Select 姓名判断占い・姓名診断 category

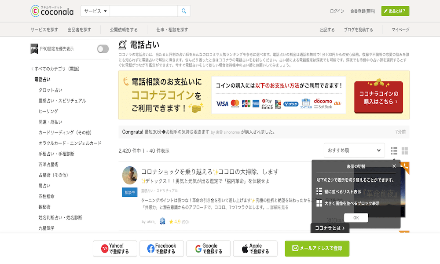click(60, 217)
